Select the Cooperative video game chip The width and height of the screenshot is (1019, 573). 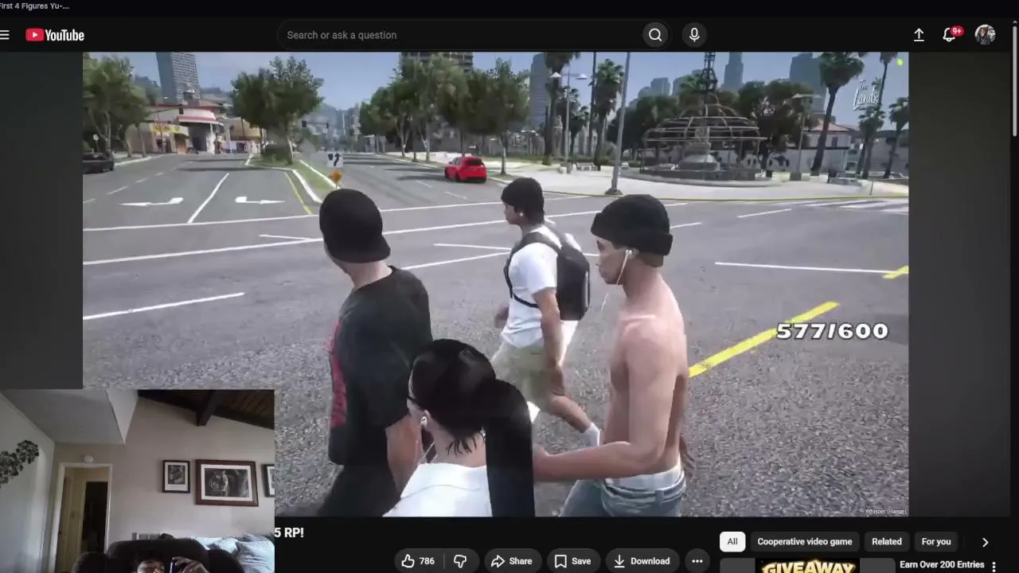(804, 542)
